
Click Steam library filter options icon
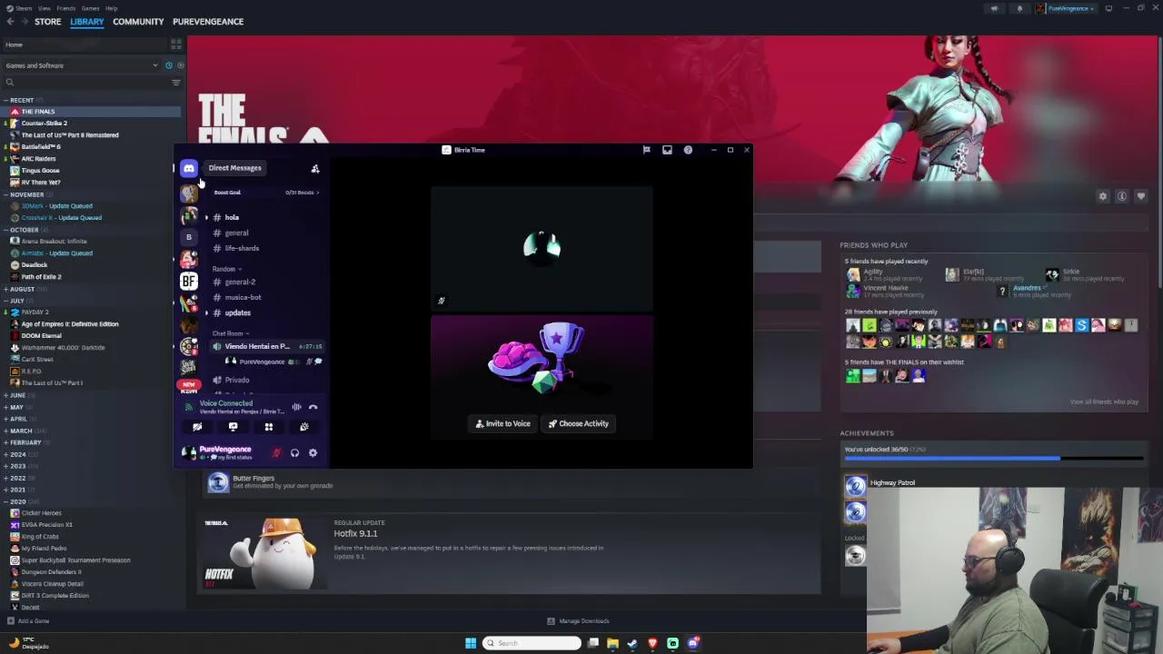click(x=176, y=83)
